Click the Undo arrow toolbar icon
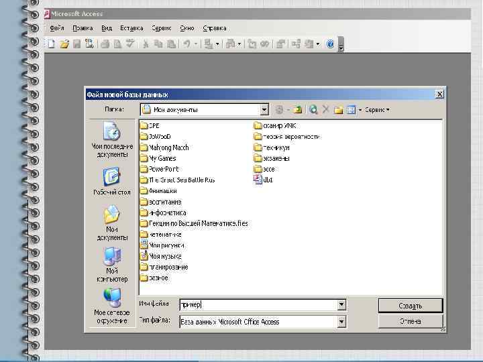483x362 pixels. [x=186, y=44]
